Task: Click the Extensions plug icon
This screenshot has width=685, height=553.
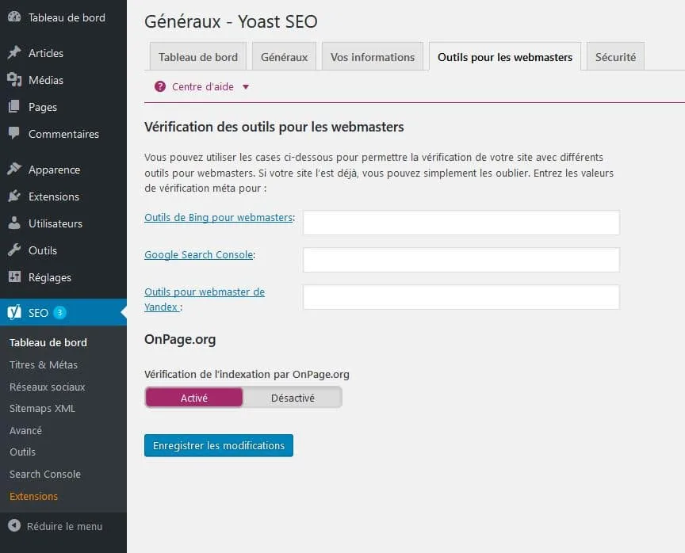Action: coord(14,196)
